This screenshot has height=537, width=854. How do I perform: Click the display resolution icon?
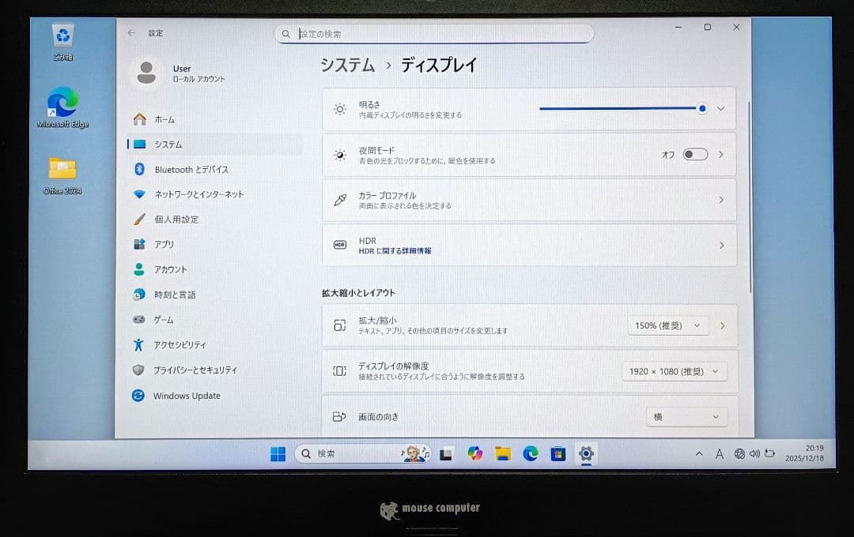[x=340, y=371]
